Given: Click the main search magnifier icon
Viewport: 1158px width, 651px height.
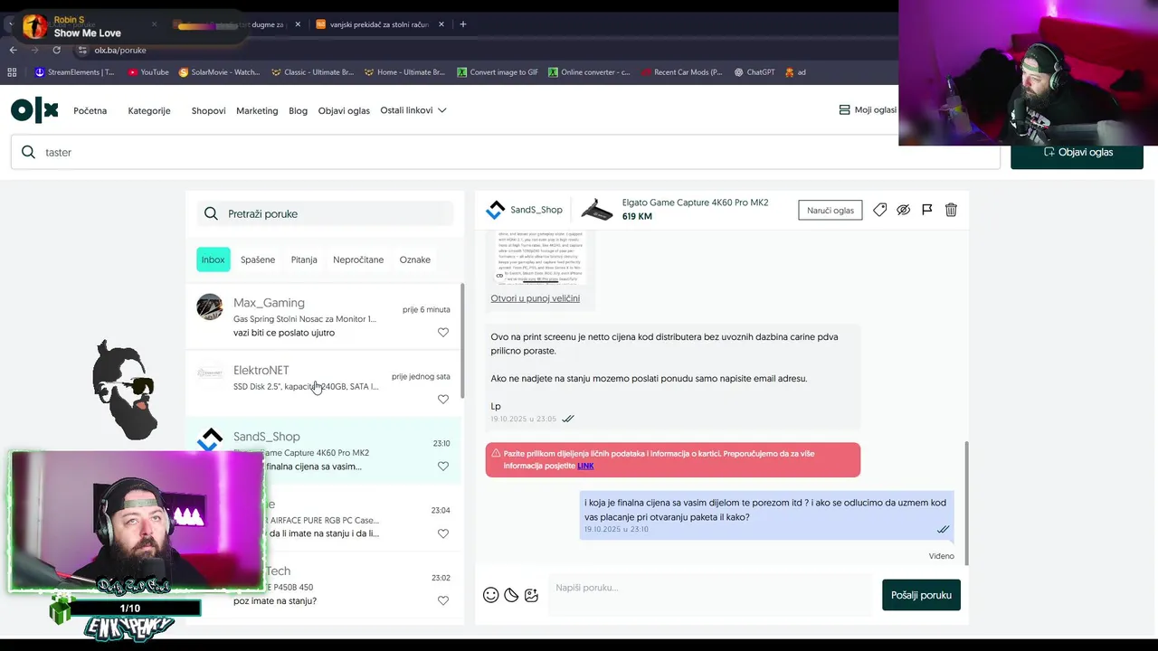Looking at the screenshot, I should click(28, 152).
